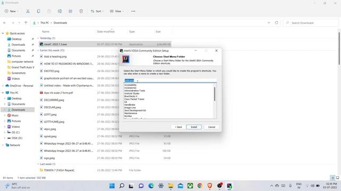The height and width of the screenshot is (191, 341).
Task: Open the View dropdown menu
Action: click(117, 11)
